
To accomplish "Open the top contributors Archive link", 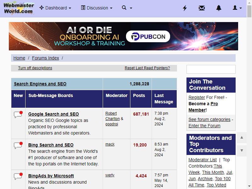I will [205, 179].
